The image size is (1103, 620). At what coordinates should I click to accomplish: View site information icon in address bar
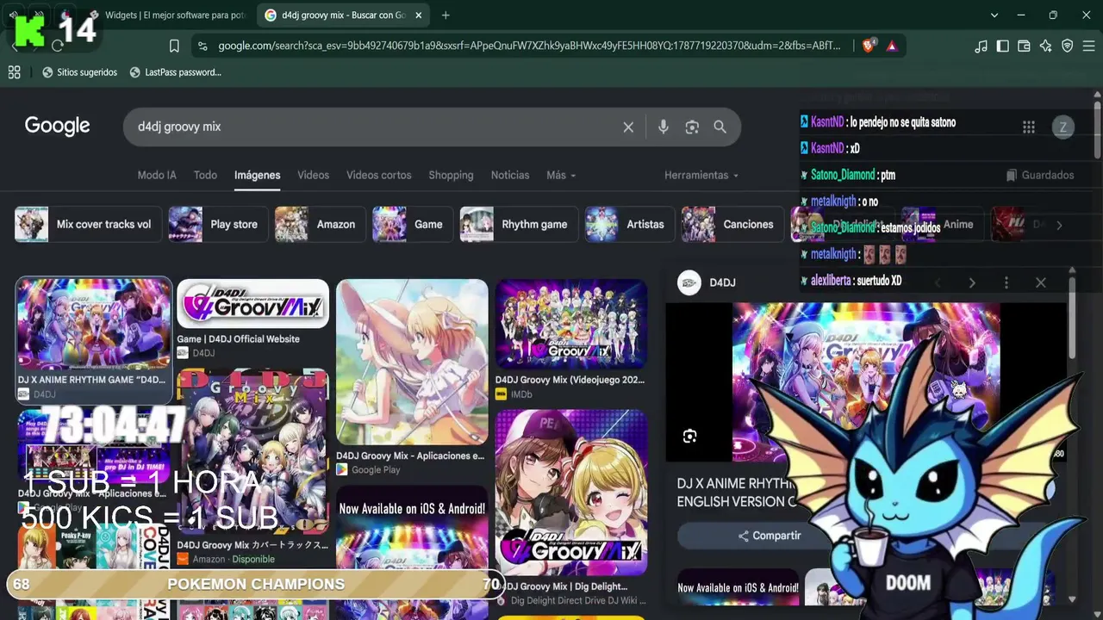tap(202, 46)
